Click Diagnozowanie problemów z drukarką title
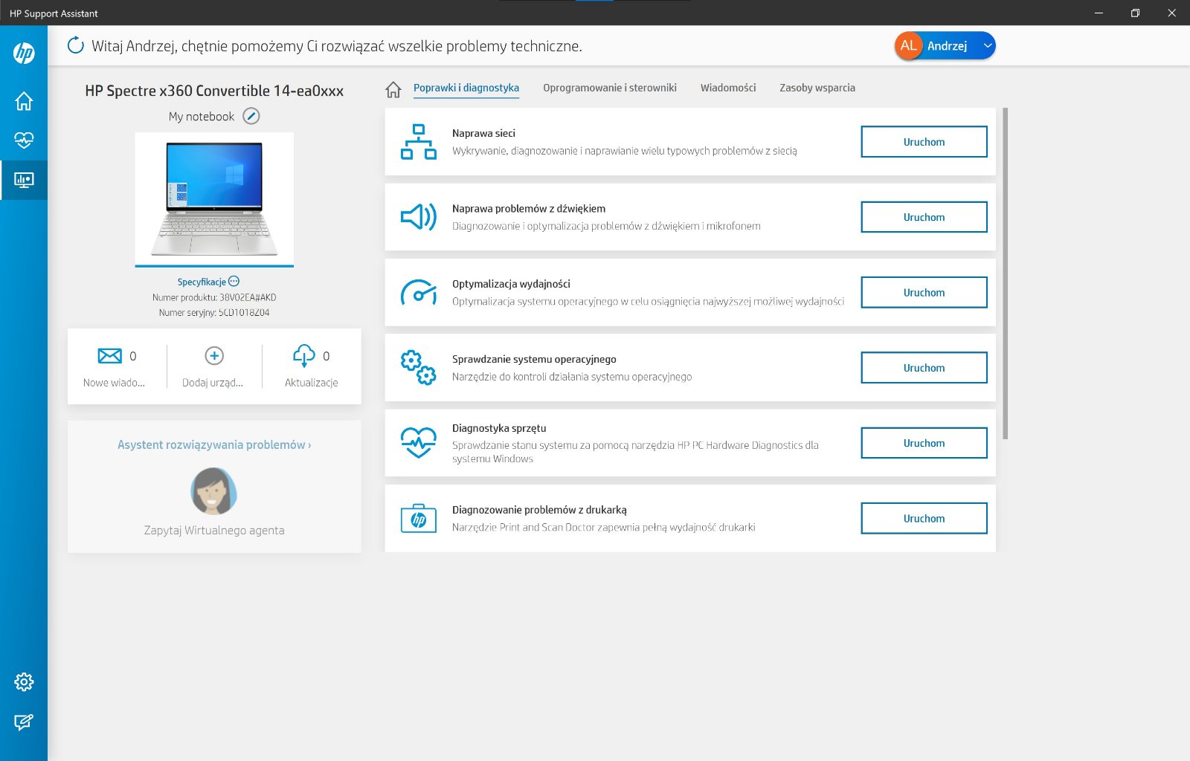Viewport: 1190px width, 761px height. point(539,510)
